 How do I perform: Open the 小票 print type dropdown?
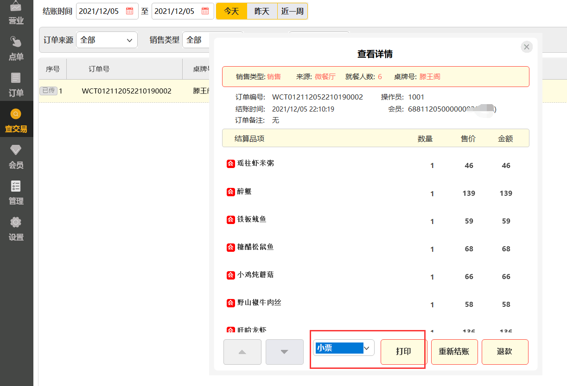[x=344, y=348]
